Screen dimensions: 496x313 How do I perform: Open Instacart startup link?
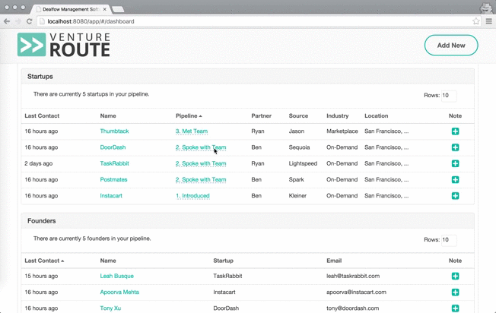click(x=111, y=195)
